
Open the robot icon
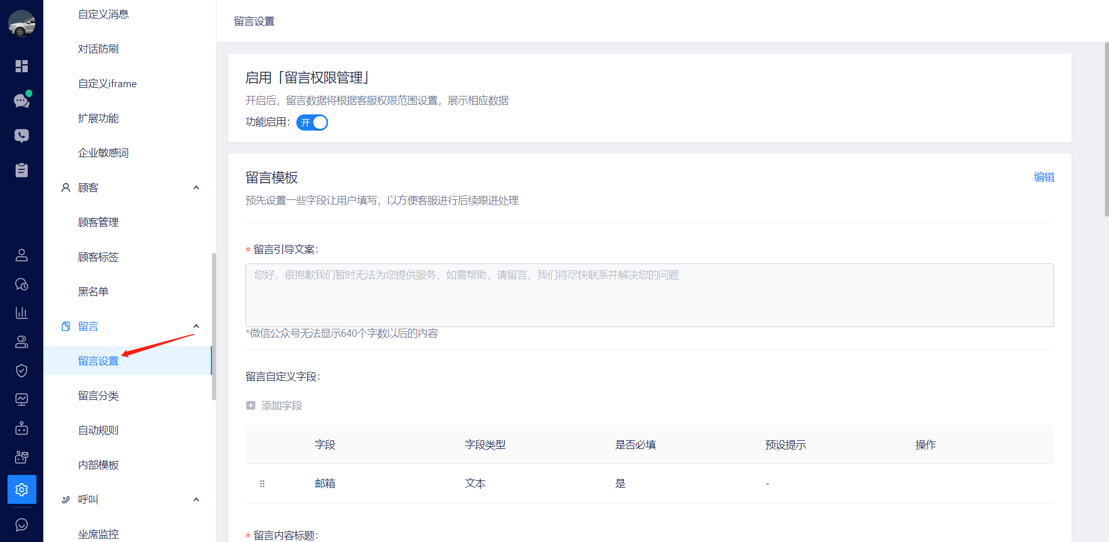point(21,428)
